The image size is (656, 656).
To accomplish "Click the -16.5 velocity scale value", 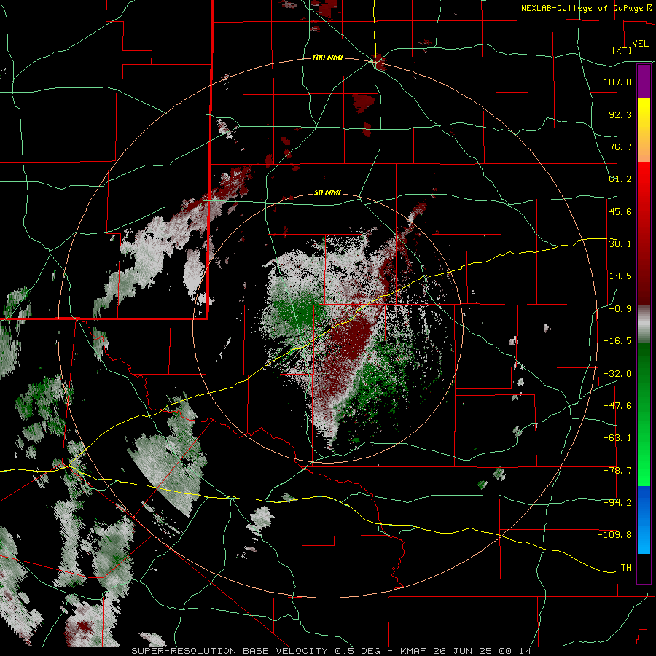I will 617,341.
